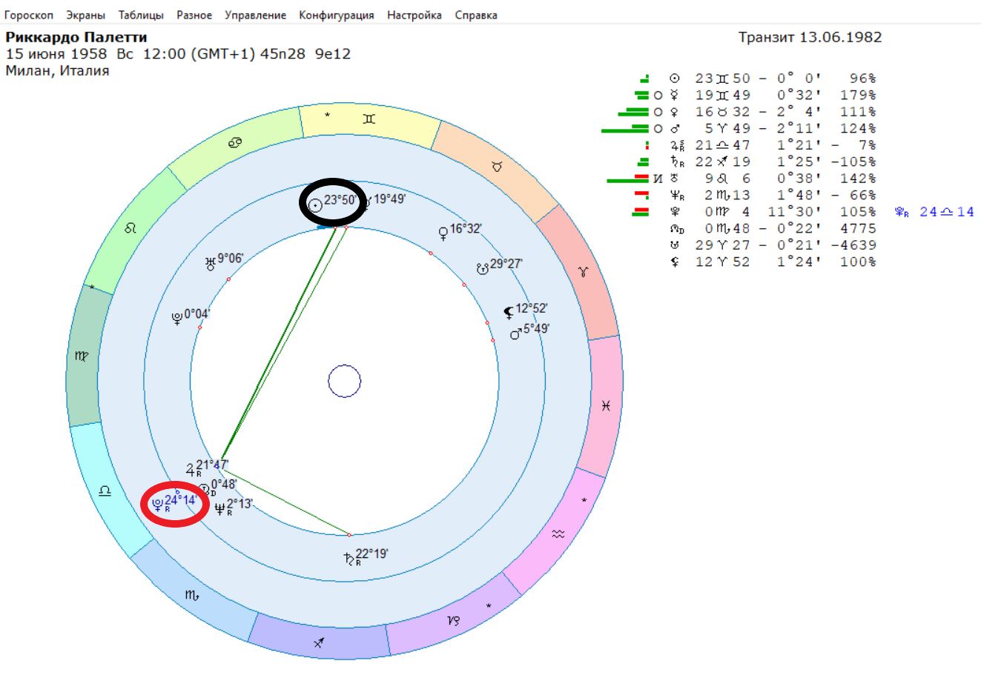The width and height of the screenshot is (981, 678).
Task: Click the Libra sign on the zodiac ring
Action: tap(105, 491)
